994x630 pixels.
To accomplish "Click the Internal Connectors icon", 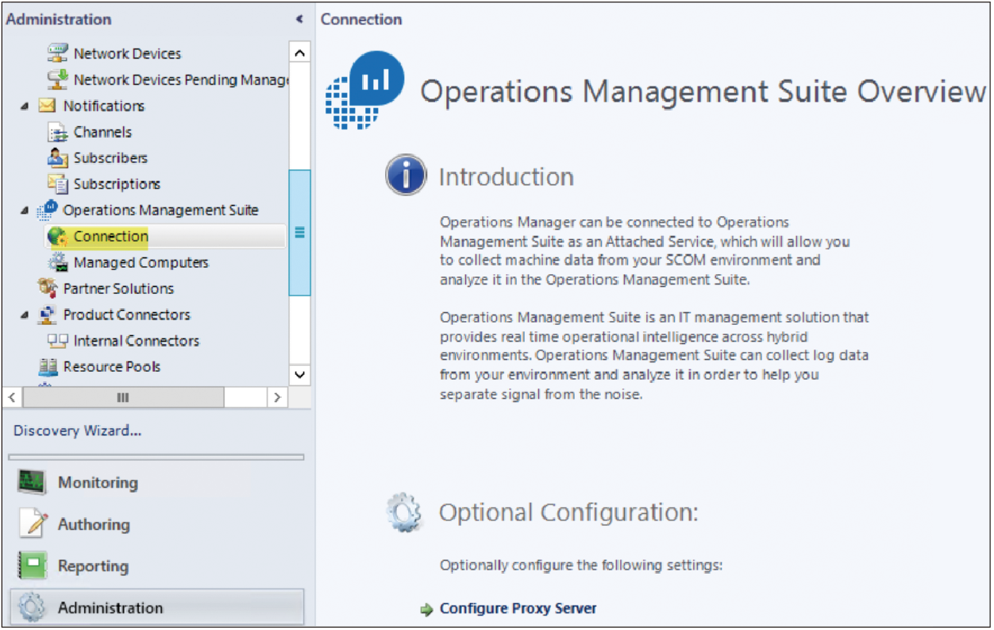I will (x=58, y=341).
